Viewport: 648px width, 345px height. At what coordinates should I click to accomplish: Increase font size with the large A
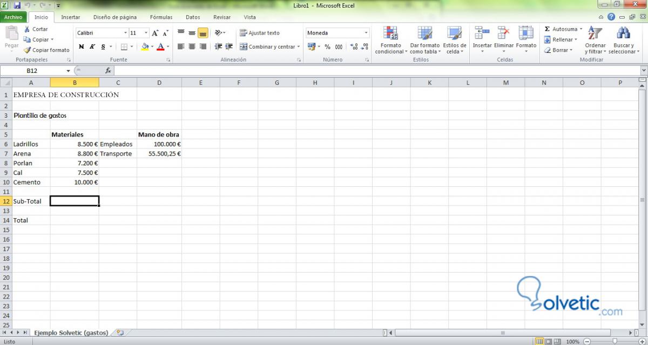coord(155,33)
